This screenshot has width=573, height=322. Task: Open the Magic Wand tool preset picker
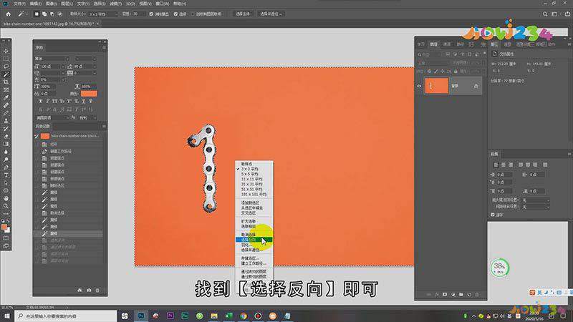click(22, 14)
